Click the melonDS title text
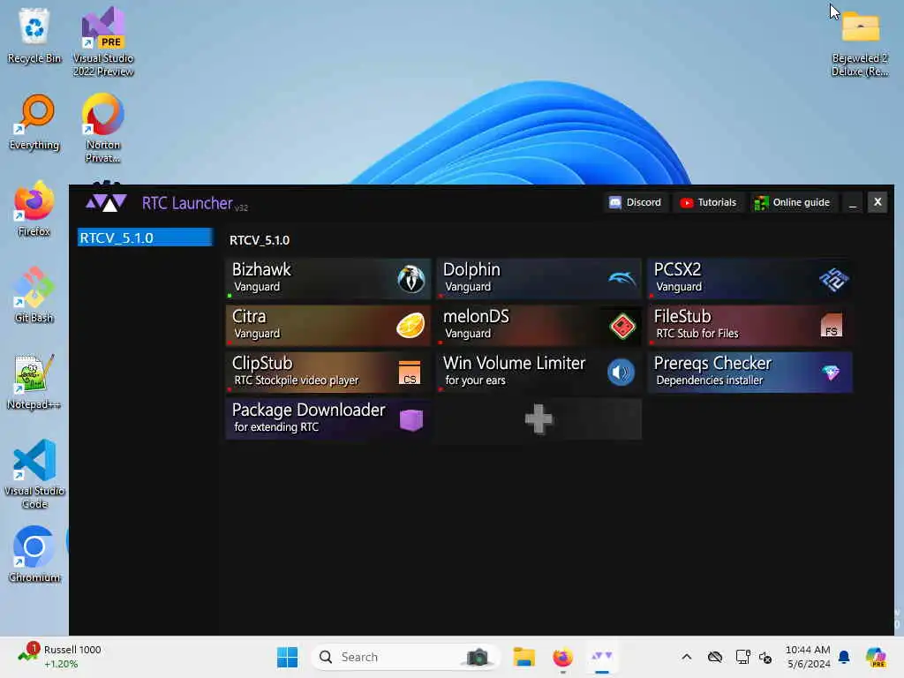The height and width of the screenshot is (678, 904). coord(476,316)
